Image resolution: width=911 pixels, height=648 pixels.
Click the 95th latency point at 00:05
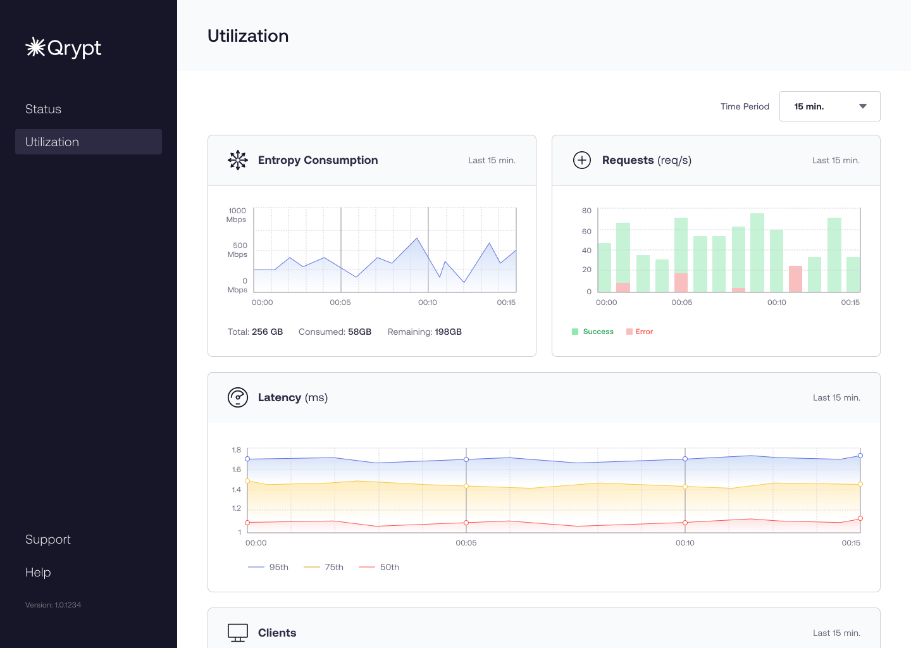(x=466, y=459)
